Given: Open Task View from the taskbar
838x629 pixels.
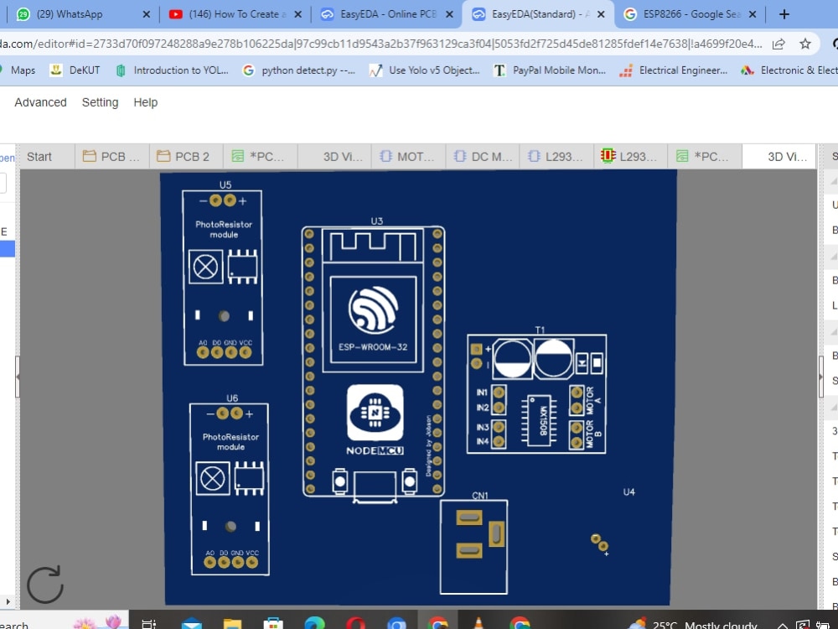Looking at the screenshot, I should coord(148,624).
